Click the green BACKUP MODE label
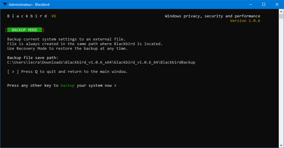284x148 pixels. coord(25,30)
